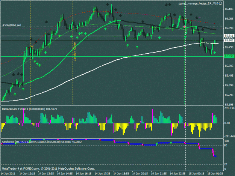This screenshot has height=176, width=235.
Task: Click the 85.790 price axis value
Action: click(x=229, y=47)
